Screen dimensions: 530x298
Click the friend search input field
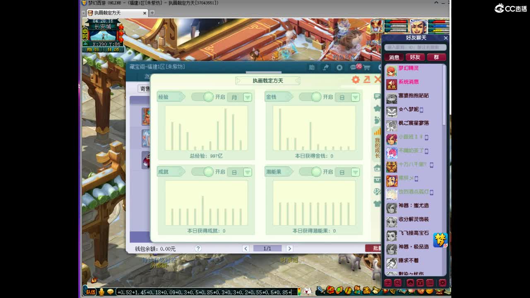(415, 47)
